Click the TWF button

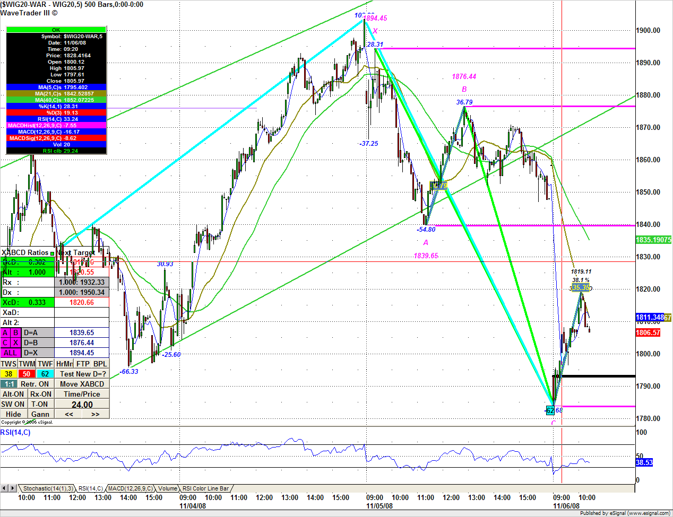pyautogui.click(x=45, y=364)
